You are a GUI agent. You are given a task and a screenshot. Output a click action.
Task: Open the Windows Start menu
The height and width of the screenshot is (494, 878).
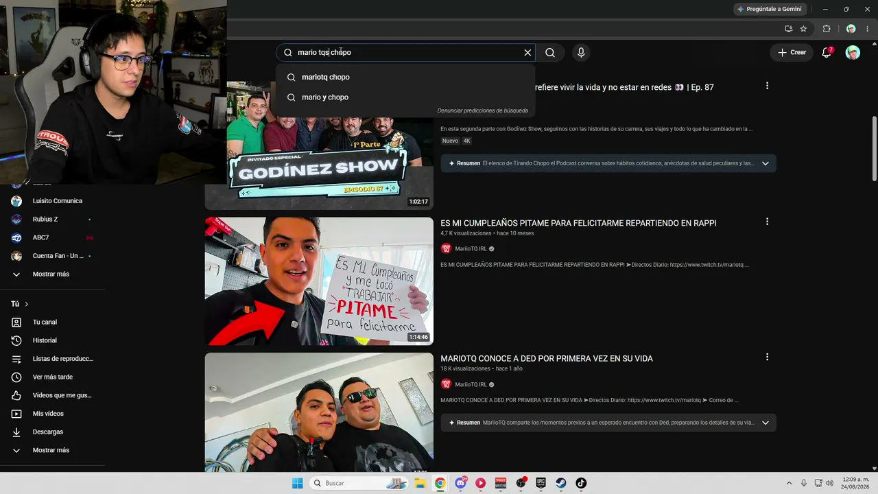click(x=297, y=483)
